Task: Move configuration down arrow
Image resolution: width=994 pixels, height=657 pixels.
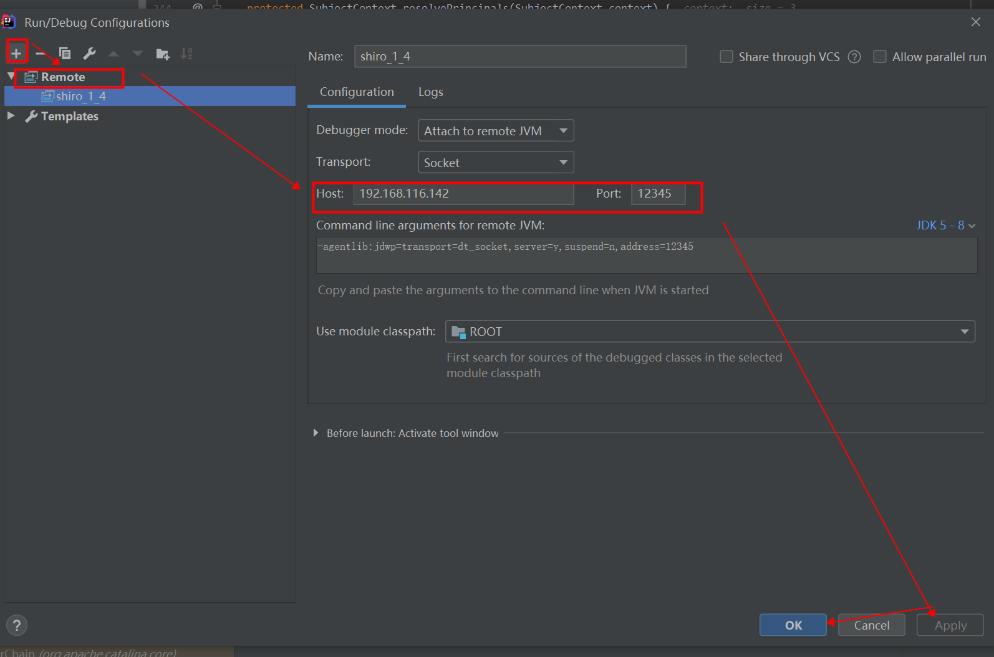Action: [138, 54]
